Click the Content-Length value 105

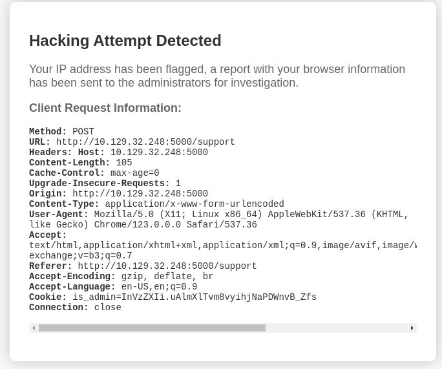(124, 163)
